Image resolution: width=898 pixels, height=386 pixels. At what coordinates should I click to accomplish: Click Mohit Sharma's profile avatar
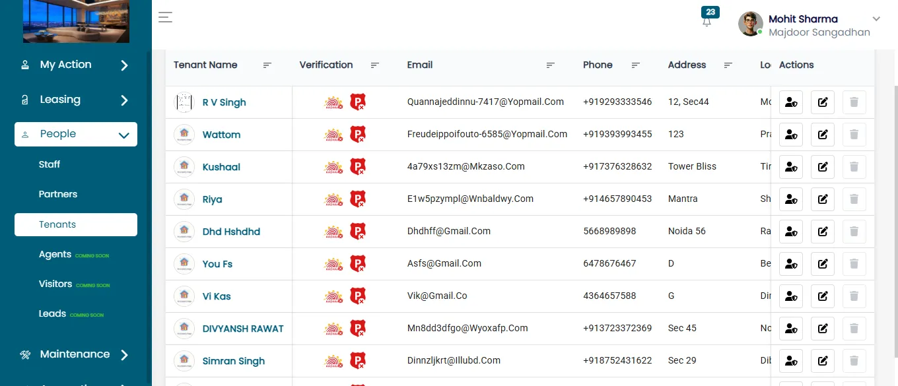pyautogui.click(x=751, y=24)
